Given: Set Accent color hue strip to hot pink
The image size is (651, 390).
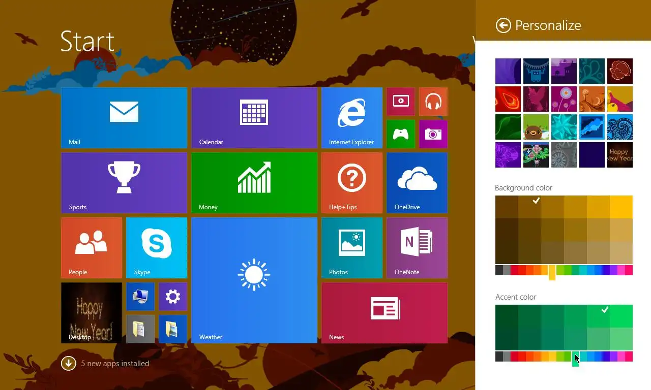Looking at the screenshot, I should 629,356.
